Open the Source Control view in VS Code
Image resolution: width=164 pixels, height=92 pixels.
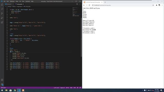(x=2, y=14)
